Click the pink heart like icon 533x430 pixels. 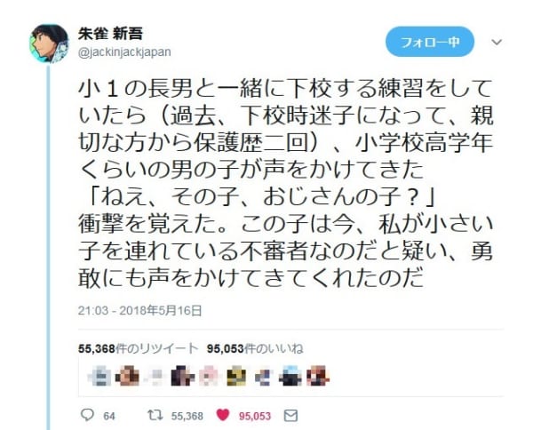(x=223, y=415)
